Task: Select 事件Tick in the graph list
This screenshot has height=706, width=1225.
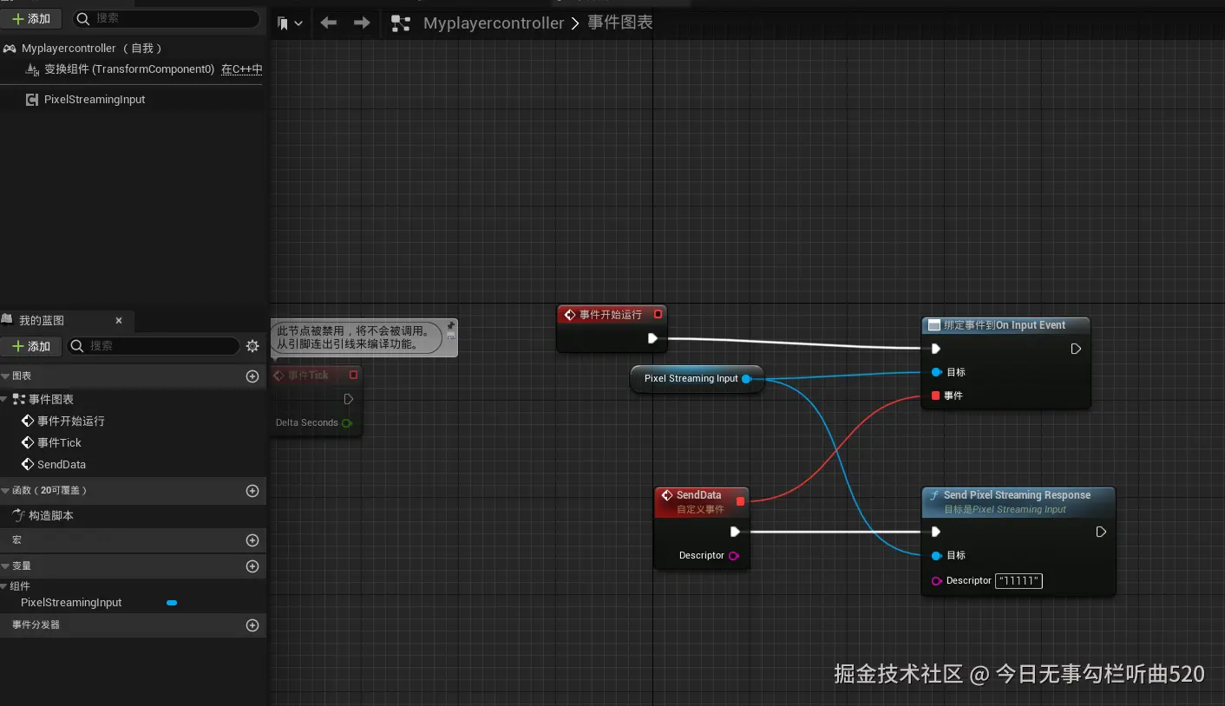Action: click(59, 443)
